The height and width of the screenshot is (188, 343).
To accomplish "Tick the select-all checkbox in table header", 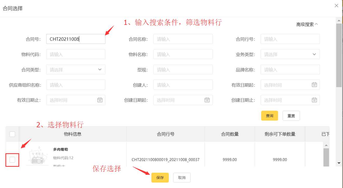I will (12, 134).
